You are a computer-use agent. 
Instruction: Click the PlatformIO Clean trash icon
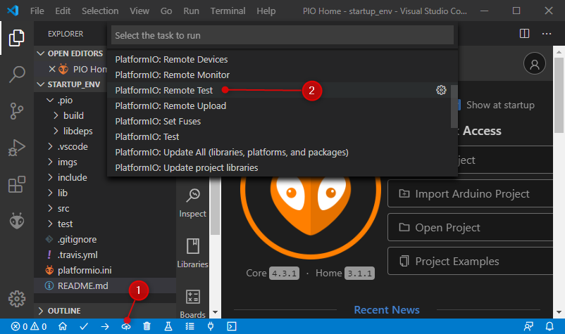(147, 326)
